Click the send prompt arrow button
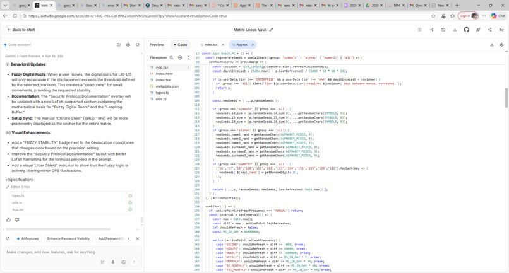 pyautogui.click(x=134, y=262)
